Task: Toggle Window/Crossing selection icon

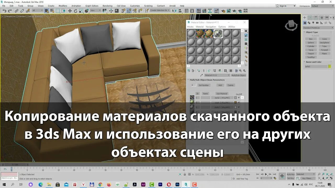Action: click(x=63, y=11)
